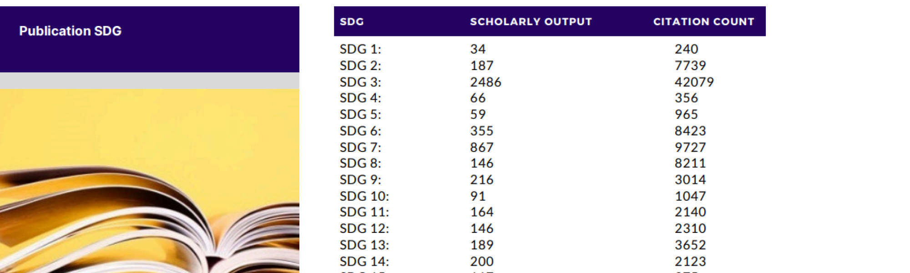
Task: Click the Publication SDG heading
Action: 70,31
